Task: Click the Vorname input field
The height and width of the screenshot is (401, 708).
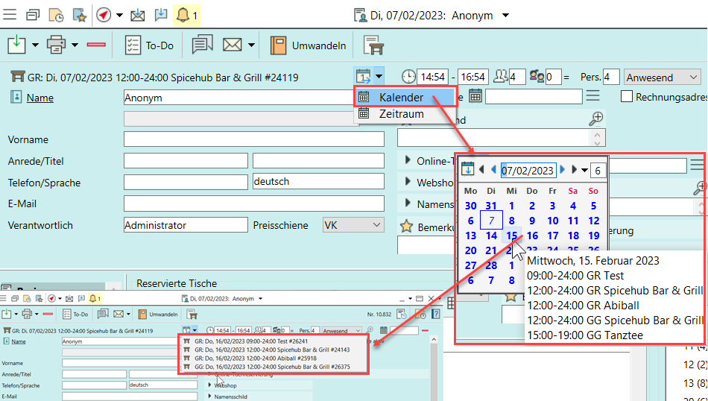Action: point(253,139)
